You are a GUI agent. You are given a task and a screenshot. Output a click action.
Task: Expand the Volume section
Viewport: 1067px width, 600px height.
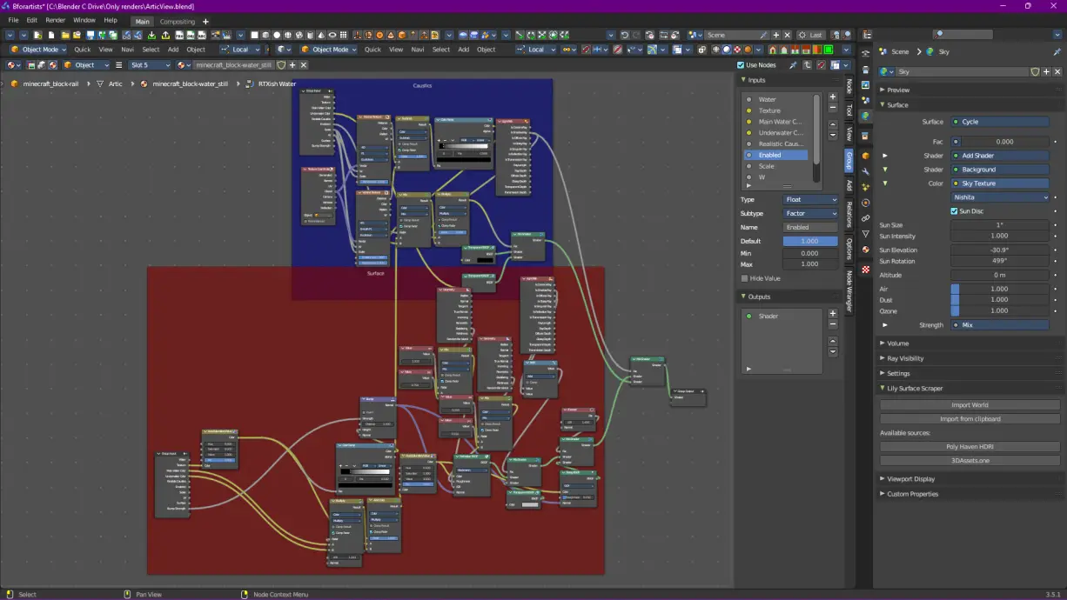(905, 343)
